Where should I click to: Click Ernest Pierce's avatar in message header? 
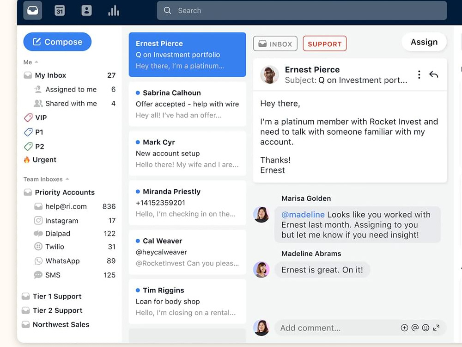pos(269,74)
